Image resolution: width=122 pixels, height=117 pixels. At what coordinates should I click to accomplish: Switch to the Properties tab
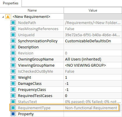click(x=11, y=3)
